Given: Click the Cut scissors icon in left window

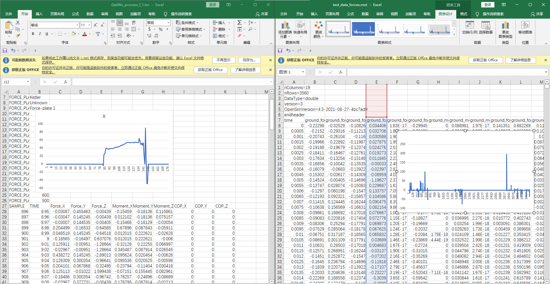Looking at the screenshot, I should click(18, 23).
